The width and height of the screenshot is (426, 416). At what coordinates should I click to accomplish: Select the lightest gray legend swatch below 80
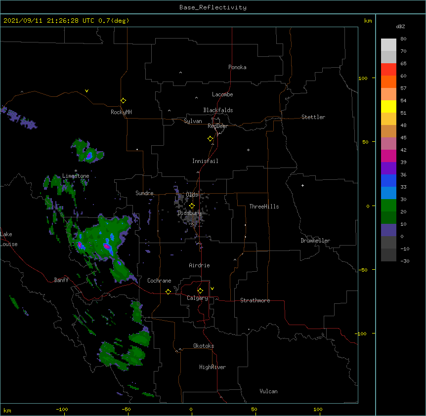(388, 45)
